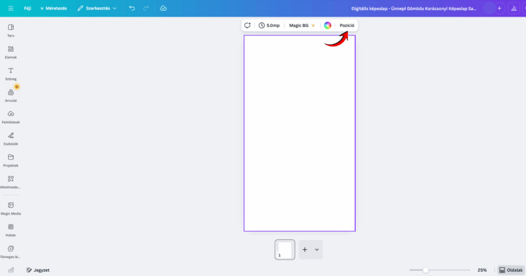
Task: Select the Szöveg text tool
Action: coord(11,73)
